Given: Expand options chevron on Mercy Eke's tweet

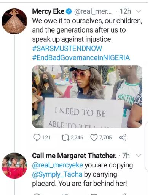Looking at the screenshot, I should (x=139, y=11).
